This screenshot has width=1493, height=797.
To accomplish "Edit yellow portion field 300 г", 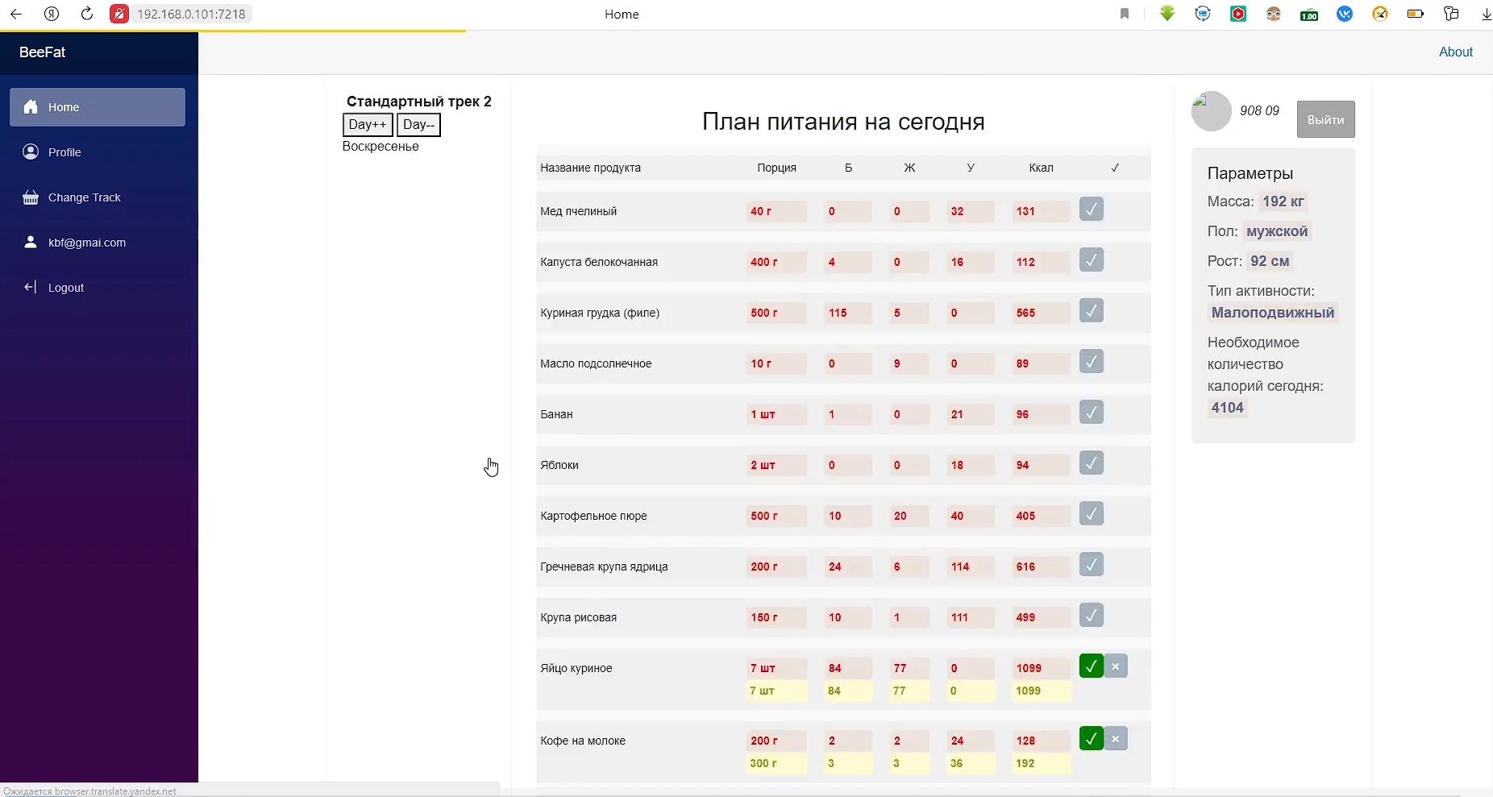I will coord(776,763).
